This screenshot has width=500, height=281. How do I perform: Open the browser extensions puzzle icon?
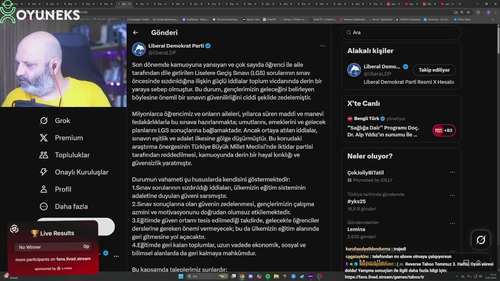pyautogui.click(x=478, y=12)
